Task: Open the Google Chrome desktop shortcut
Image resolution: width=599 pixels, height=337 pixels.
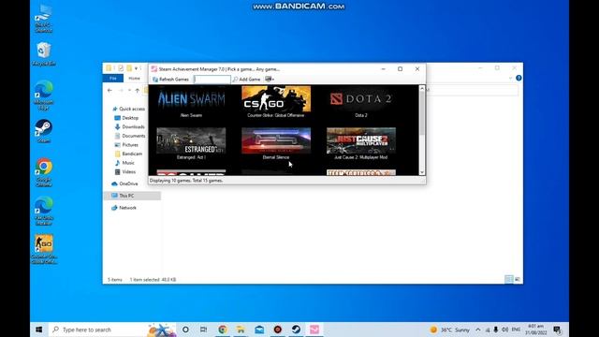Action: [44, 172]
